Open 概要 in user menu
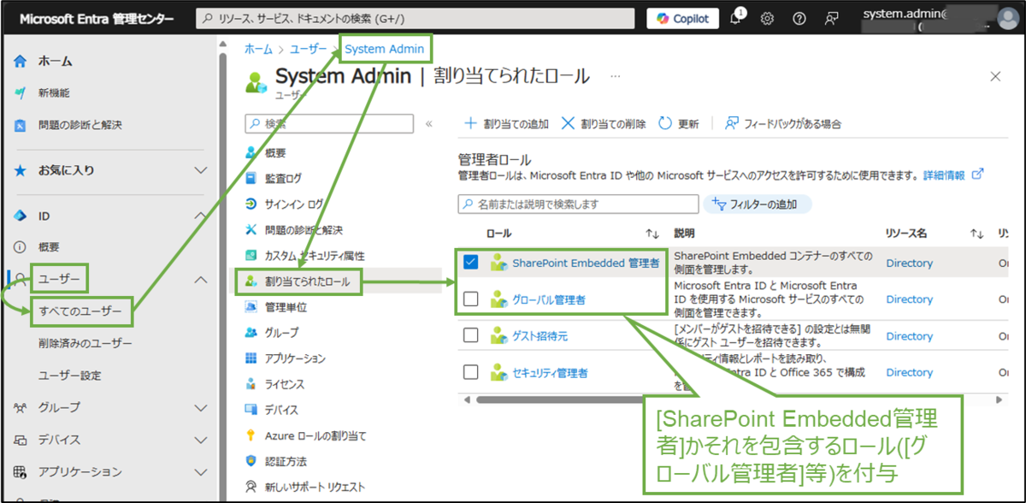Screen dimensions: 1026x503 point(275,153)
